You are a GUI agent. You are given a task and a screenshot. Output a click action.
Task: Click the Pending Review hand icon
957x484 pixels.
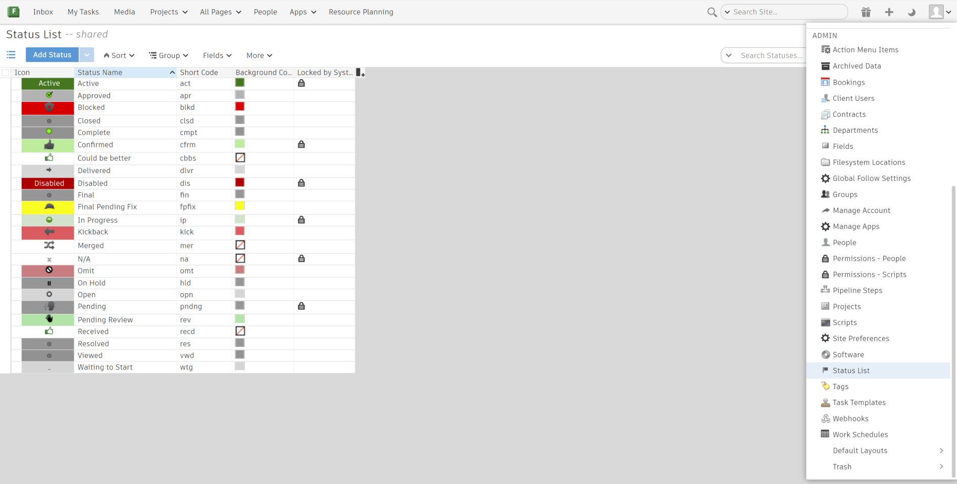[49, 318]
